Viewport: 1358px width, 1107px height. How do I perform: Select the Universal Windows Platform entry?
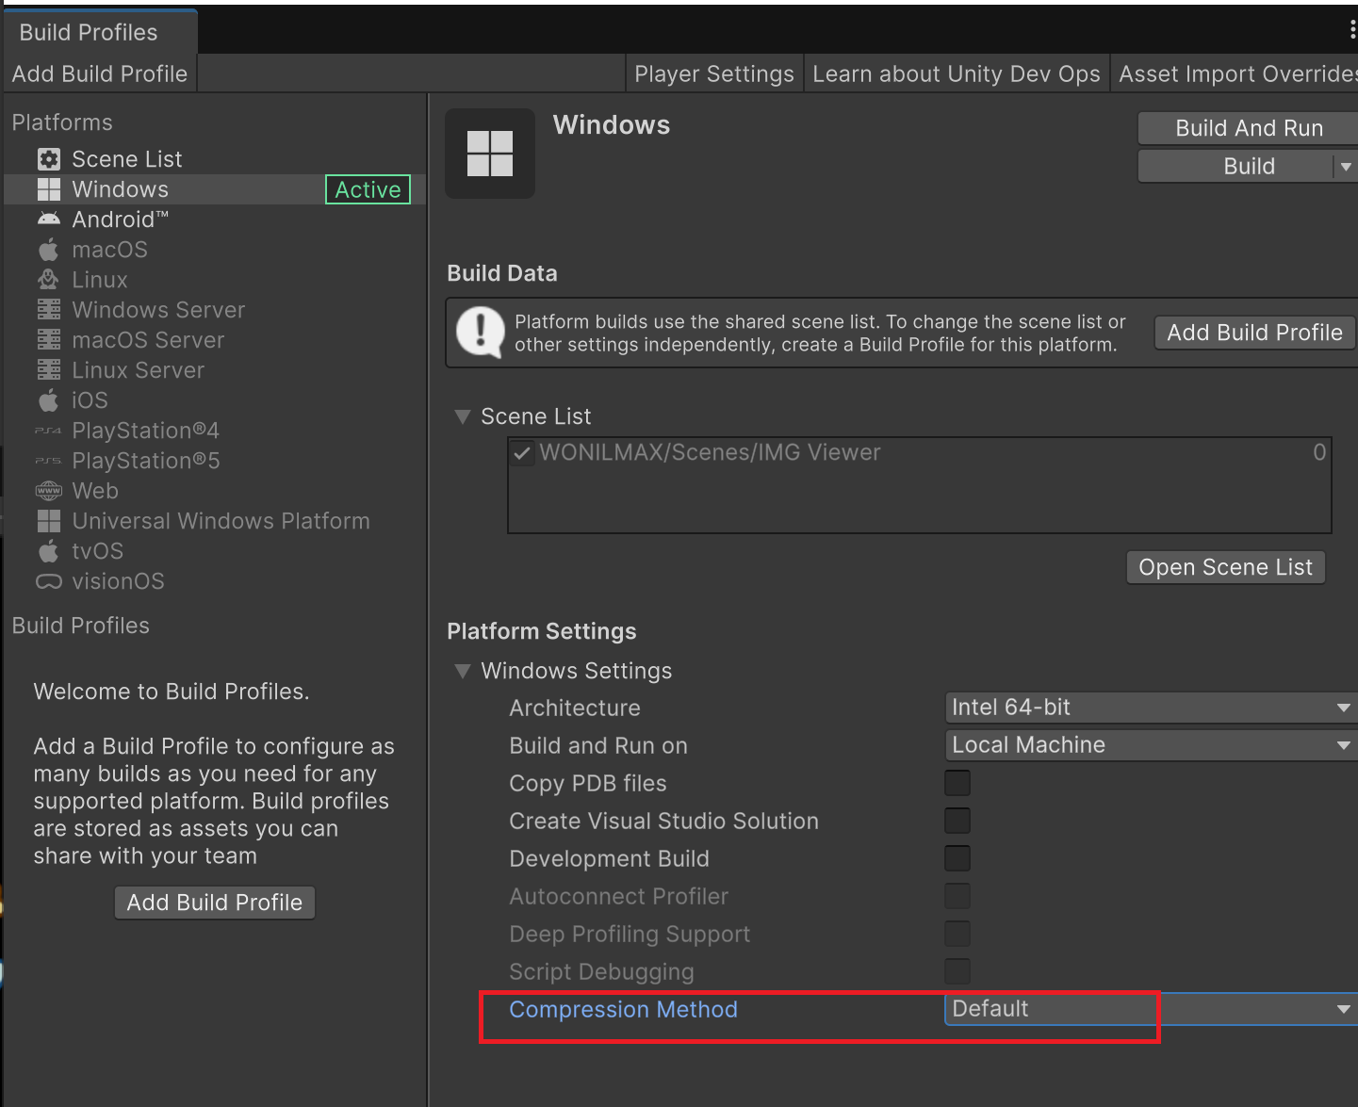pyautogui.click(x=215, y=521)
